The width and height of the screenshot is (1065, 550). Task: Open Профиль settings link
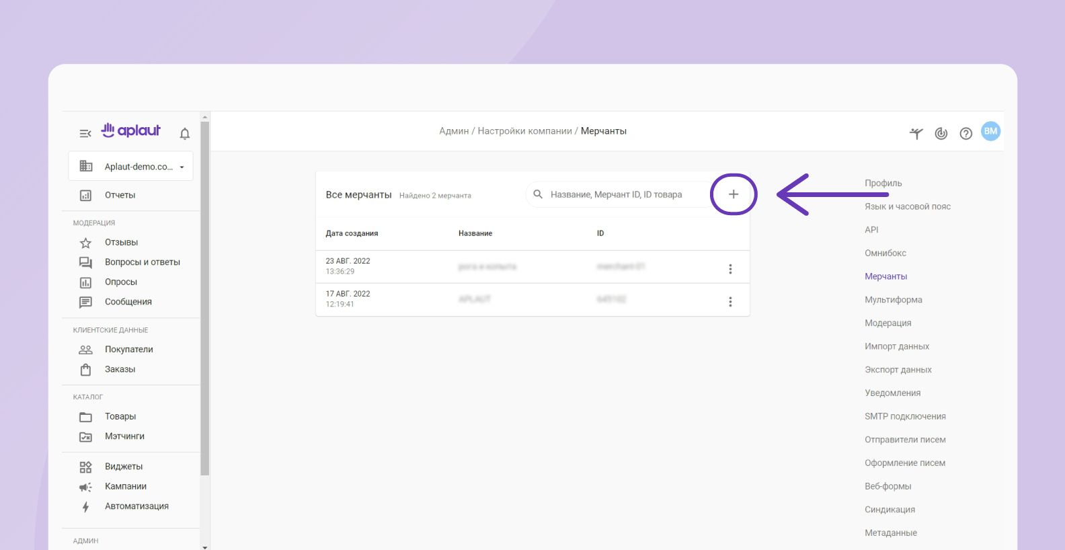(883, 183)
